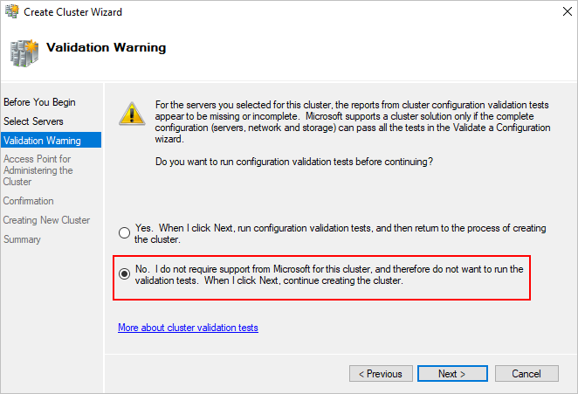Click the Confirmation step in sidebar
The image size is (578, 394).
pos(29,201)
